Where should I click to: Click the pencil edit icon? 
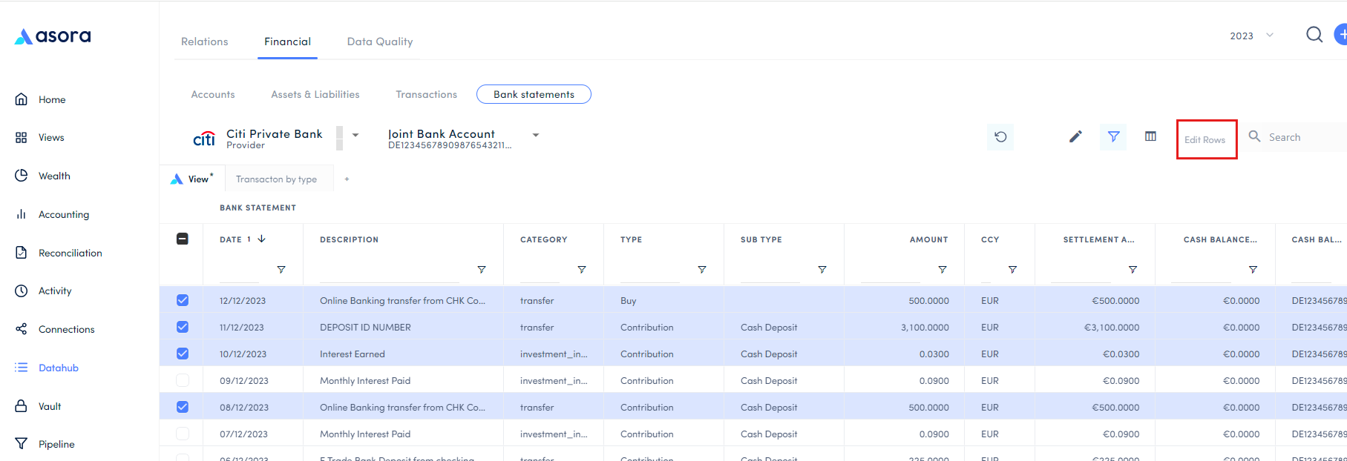pyautogui.click(x=1075, y=136)
